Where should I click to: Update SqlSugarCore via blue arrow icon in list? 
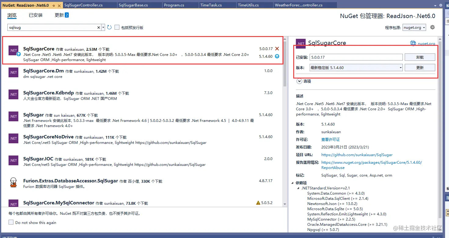coord(277,56)
